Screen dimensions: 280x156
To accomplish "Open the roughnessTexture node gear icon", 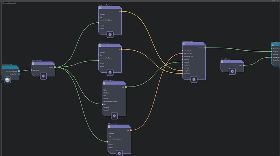I will (x=110, y=35).
